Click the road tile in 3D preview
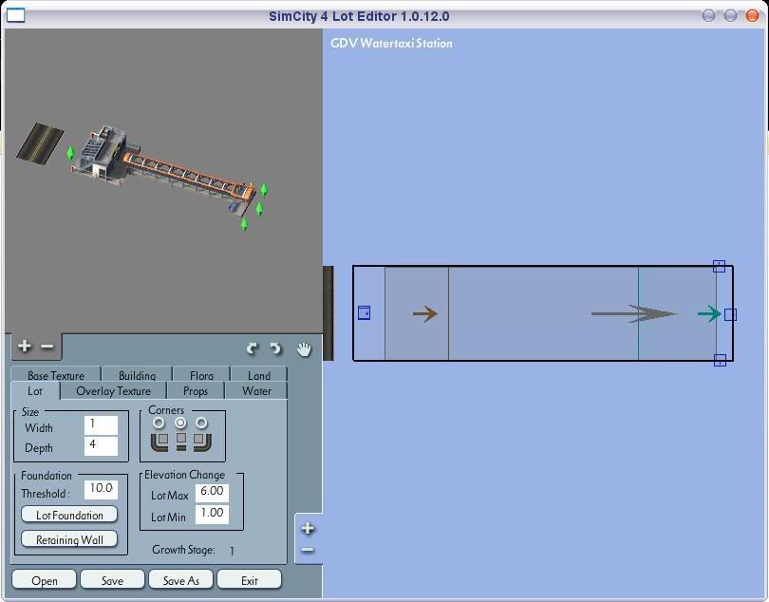 click(40, 142)
